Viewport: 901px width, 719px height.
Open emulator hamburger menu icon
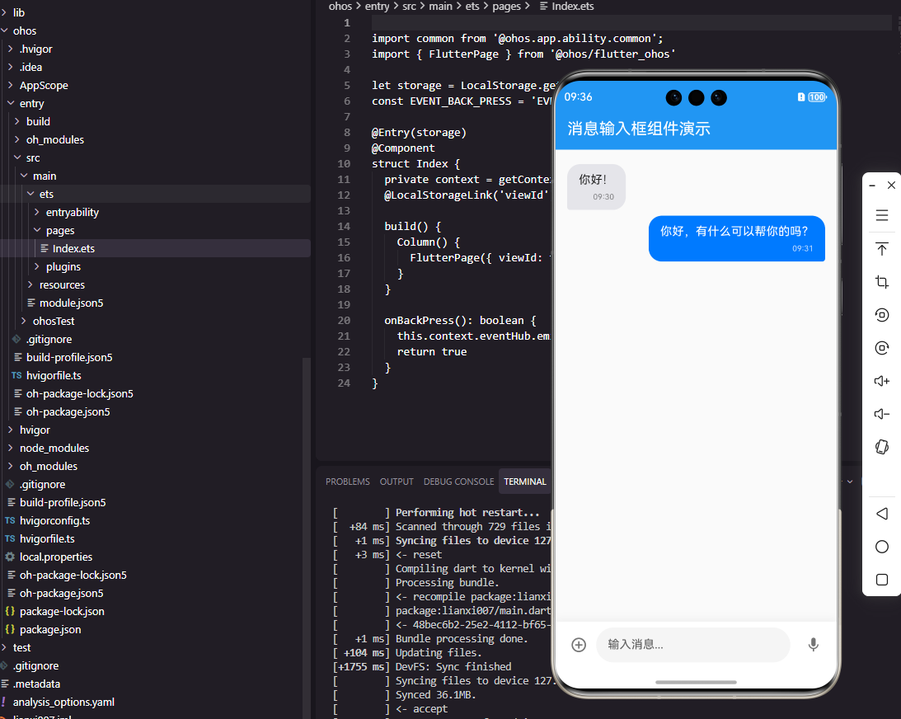[x=882, y=215]
